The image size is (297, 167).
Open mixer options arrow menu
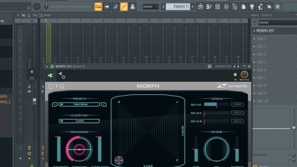[x=18, y=15]
